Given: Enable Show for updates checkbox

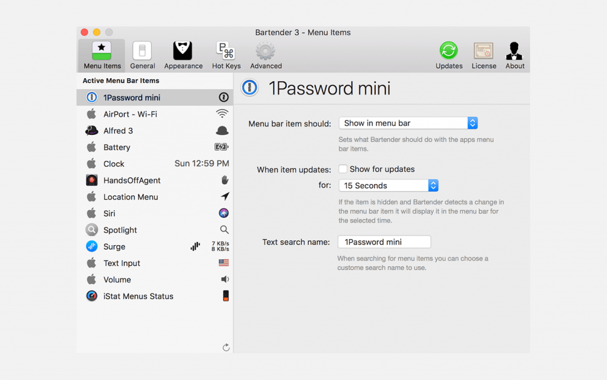Looking at the screenshot, I should (x=343, y=169).
